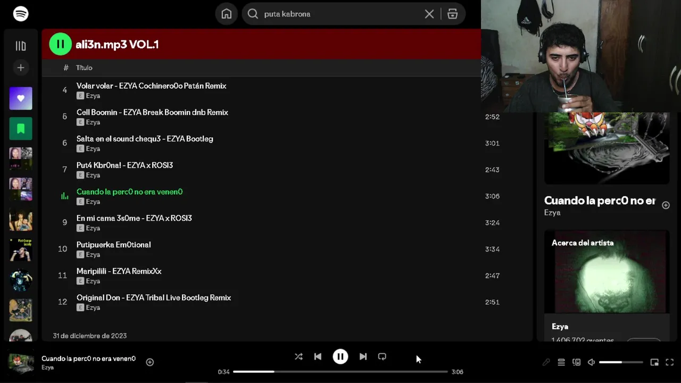Open the Liked Songs heart tile
681x383 pixels.
[x=21, y=98]
